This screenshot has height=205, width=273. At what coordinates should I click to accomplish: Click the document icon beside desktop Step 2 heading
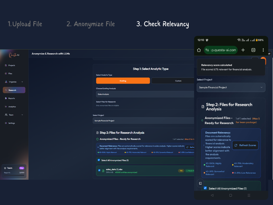[97, 133]
